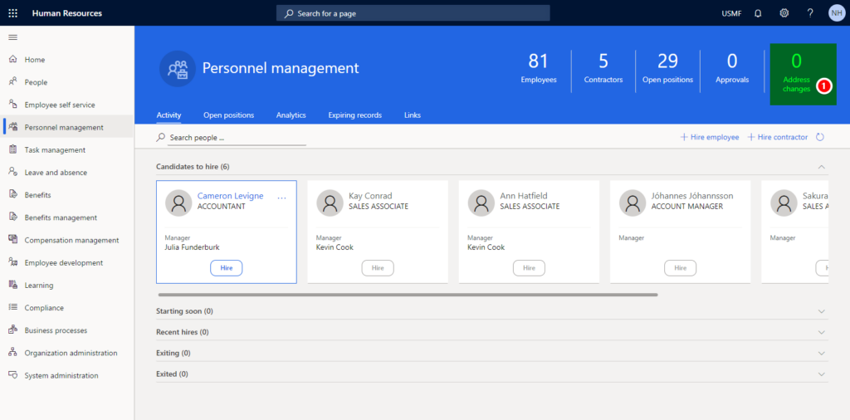
Task: Hire Jóhannes Jóhannsson using Hire button
Action: (x=681, y=268)
